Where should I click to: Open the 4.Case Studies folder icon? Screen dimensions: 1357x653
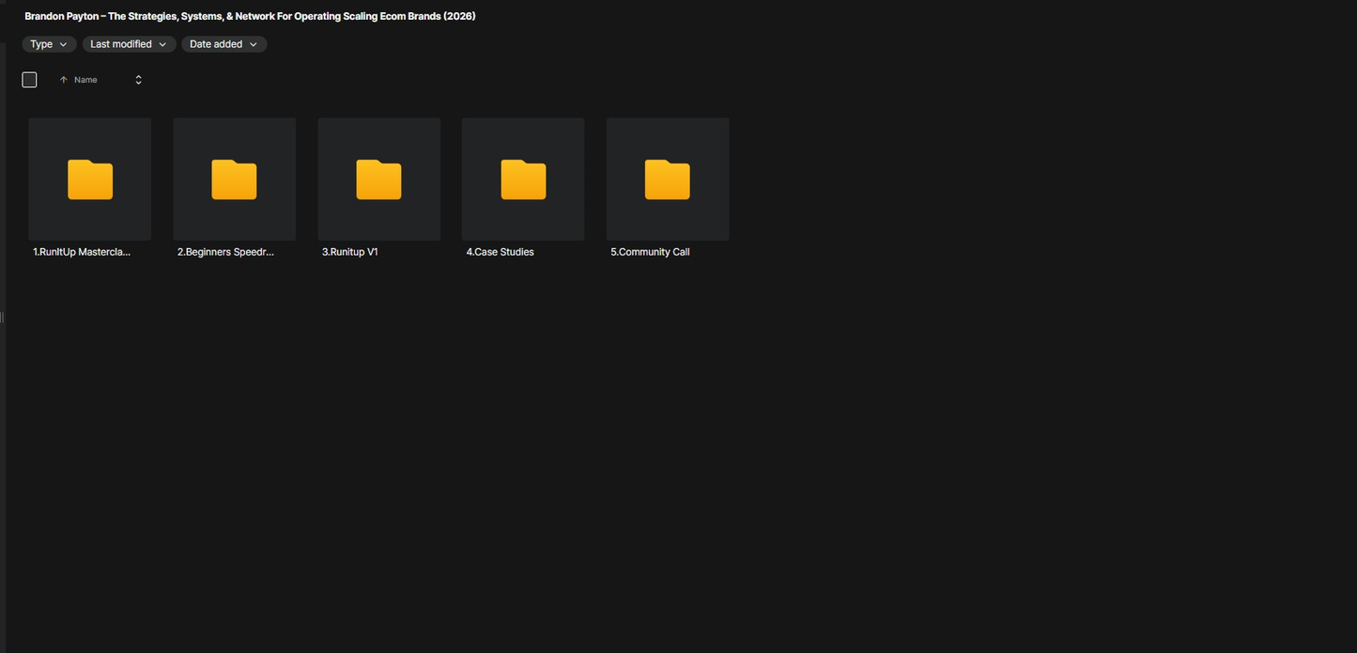tap(523, 179)
